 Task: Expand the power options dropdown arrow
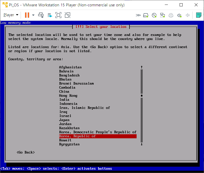point(33,15)
